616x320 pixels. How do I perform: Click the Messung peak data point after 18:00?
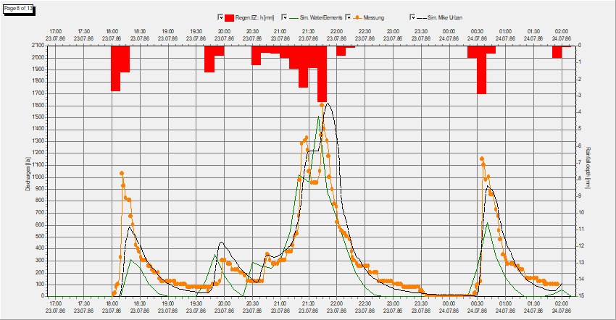tap(121, 173)
